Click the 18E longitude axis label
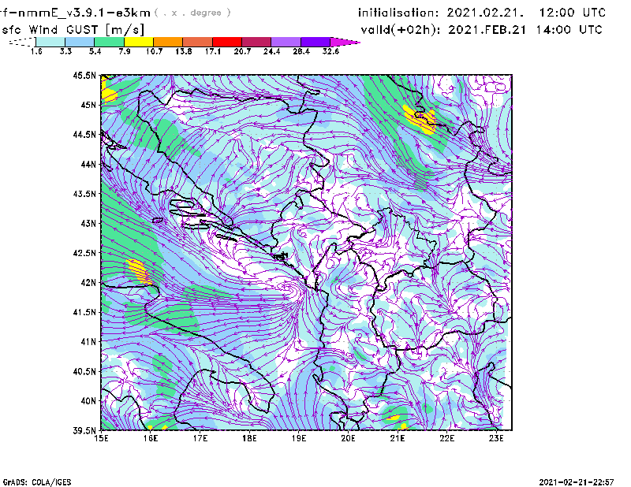 click(249, 438)
